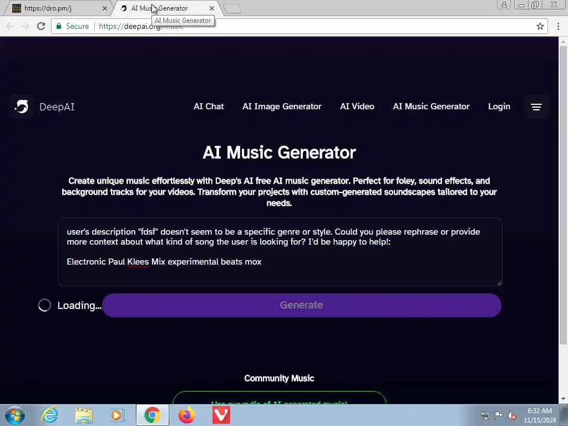This screenshot has height=426, width=568.
Task: Go to AI Image Generator page
Action: (x=282, y=106)
